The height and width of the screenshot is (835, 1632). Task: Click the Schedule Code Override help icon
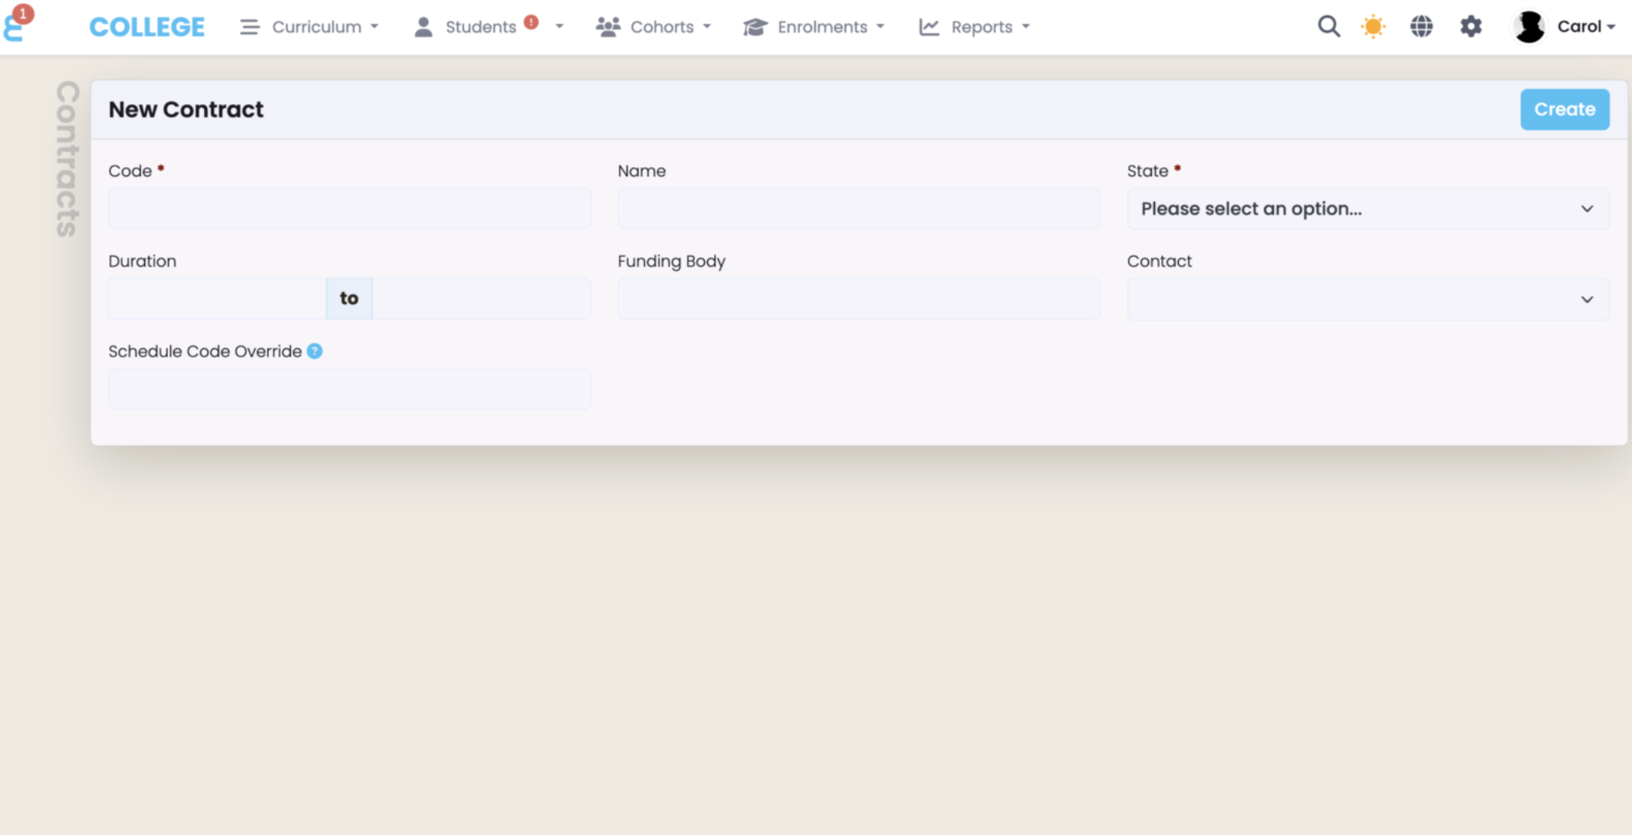tap(314, 351)
